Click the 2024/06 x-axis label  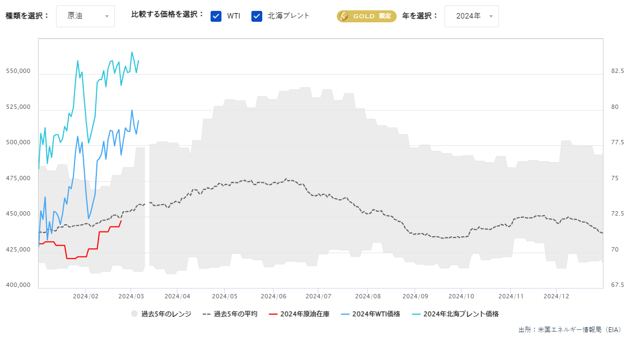coord(274,297)
